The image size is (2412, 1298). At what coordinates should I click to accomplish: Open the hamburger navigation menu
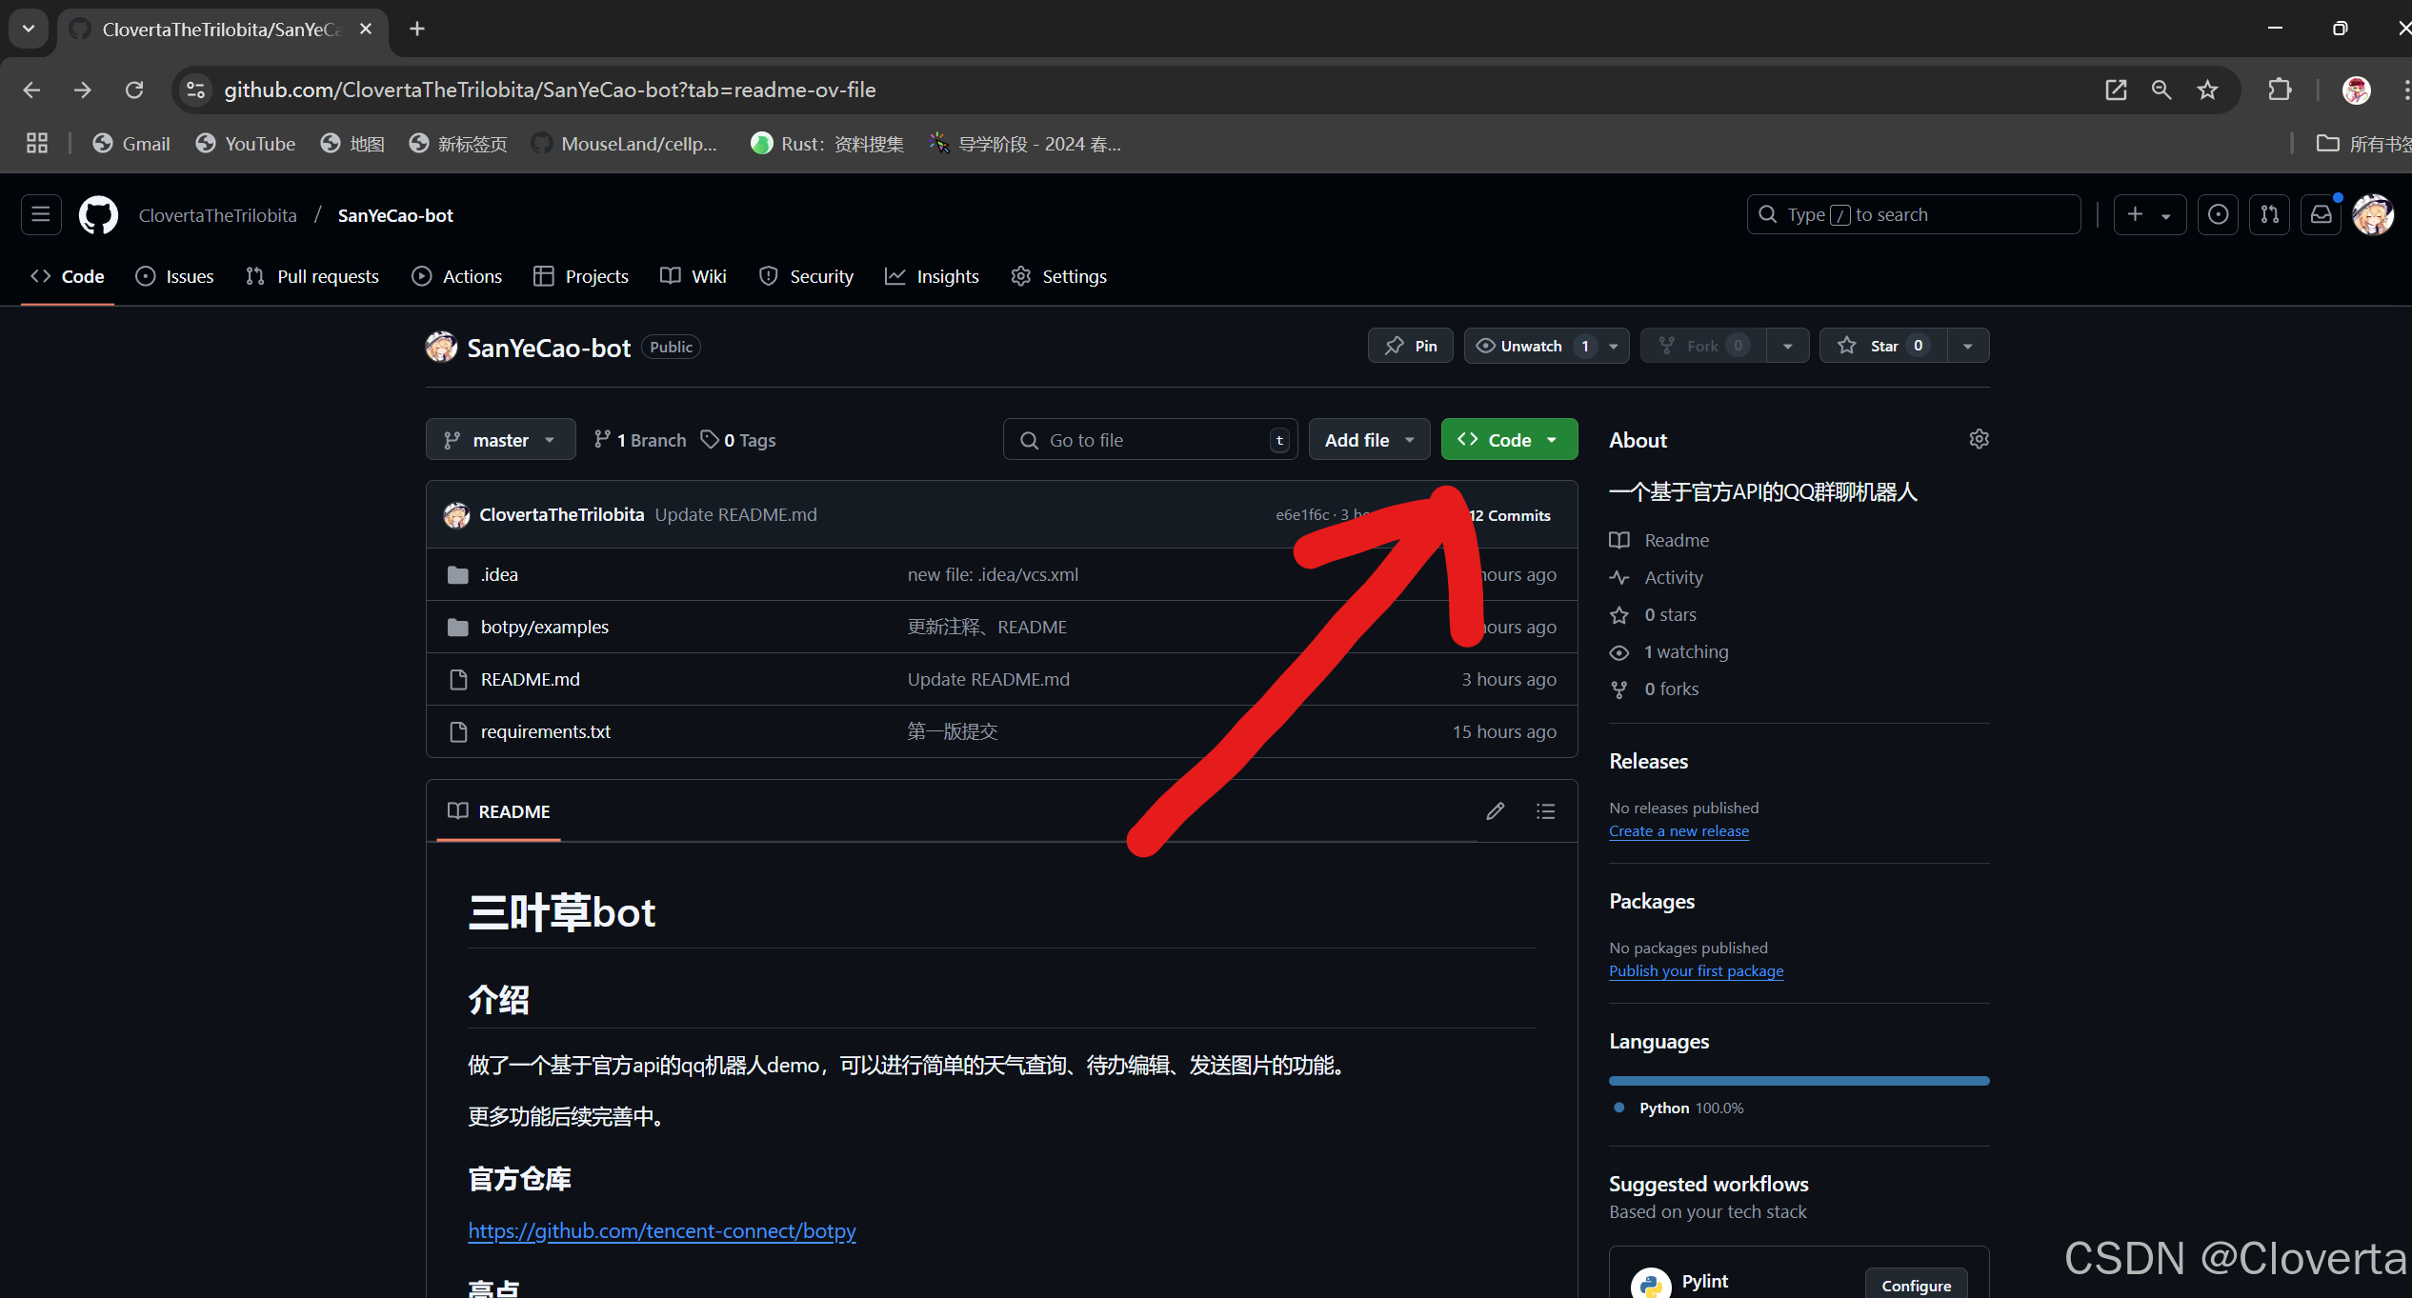[41, 215]
